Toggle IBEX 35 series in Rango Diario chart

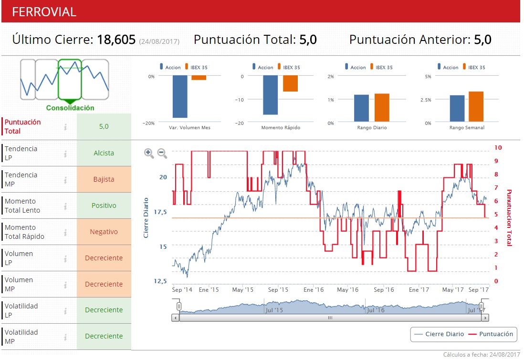point(381,67)
